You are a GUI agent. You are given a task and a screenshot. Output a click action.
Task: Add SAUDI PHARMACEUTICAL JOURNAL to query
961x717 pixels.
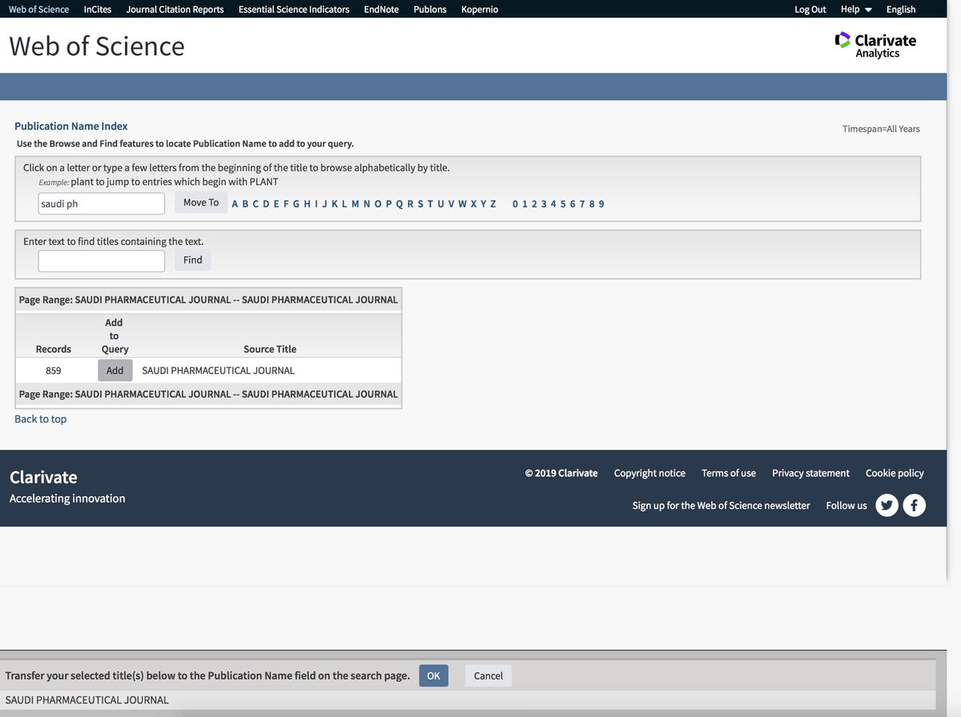(x=115, y=371)
